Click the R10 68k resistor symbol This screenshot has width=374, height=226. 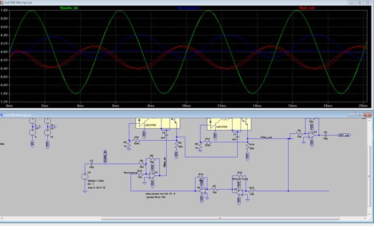pos(248,147)
